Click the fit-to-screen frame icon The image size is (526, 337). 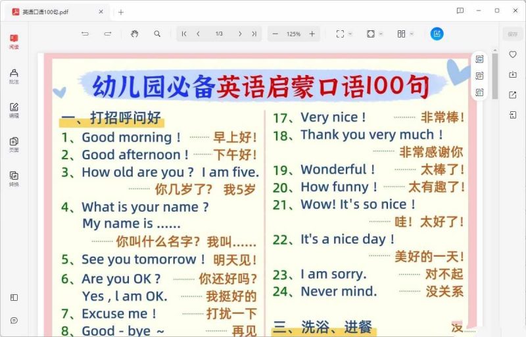(340, 34)
